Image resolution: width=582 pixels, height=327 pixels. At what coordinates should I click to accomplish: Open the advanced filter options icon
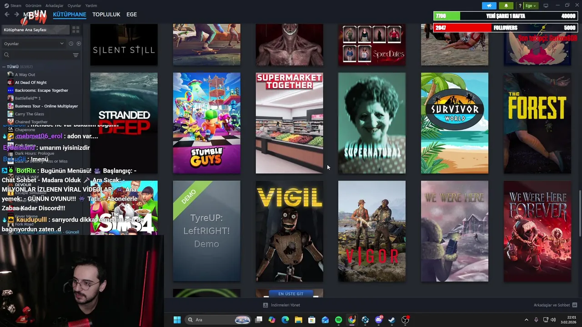coord(76,55)
